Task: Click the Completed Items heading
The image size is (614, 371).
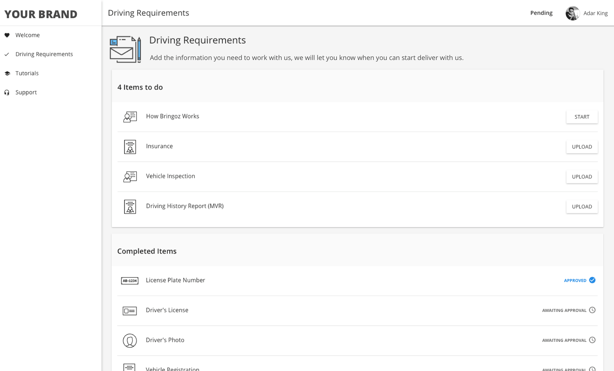Action: tap(147, 251)
